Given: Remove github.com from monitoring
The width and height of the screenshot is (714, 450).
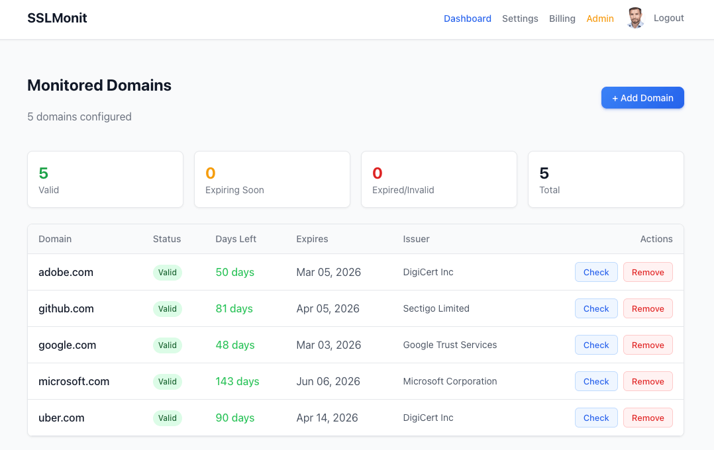Looking at the screenshot, I should (x=648, y=308).
